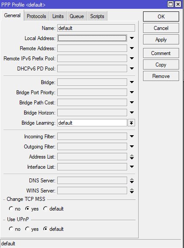
Task: Expand the Bridge field arrow
Action: pyautogui.click(x=132, y=82)
